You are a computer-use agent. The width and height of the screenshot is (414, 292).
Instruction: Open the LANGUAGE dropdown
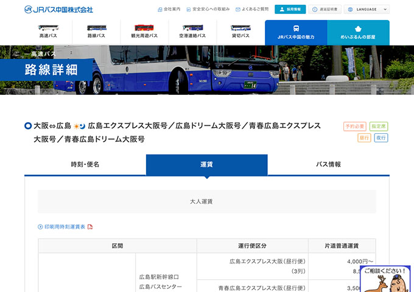point(367,9)
